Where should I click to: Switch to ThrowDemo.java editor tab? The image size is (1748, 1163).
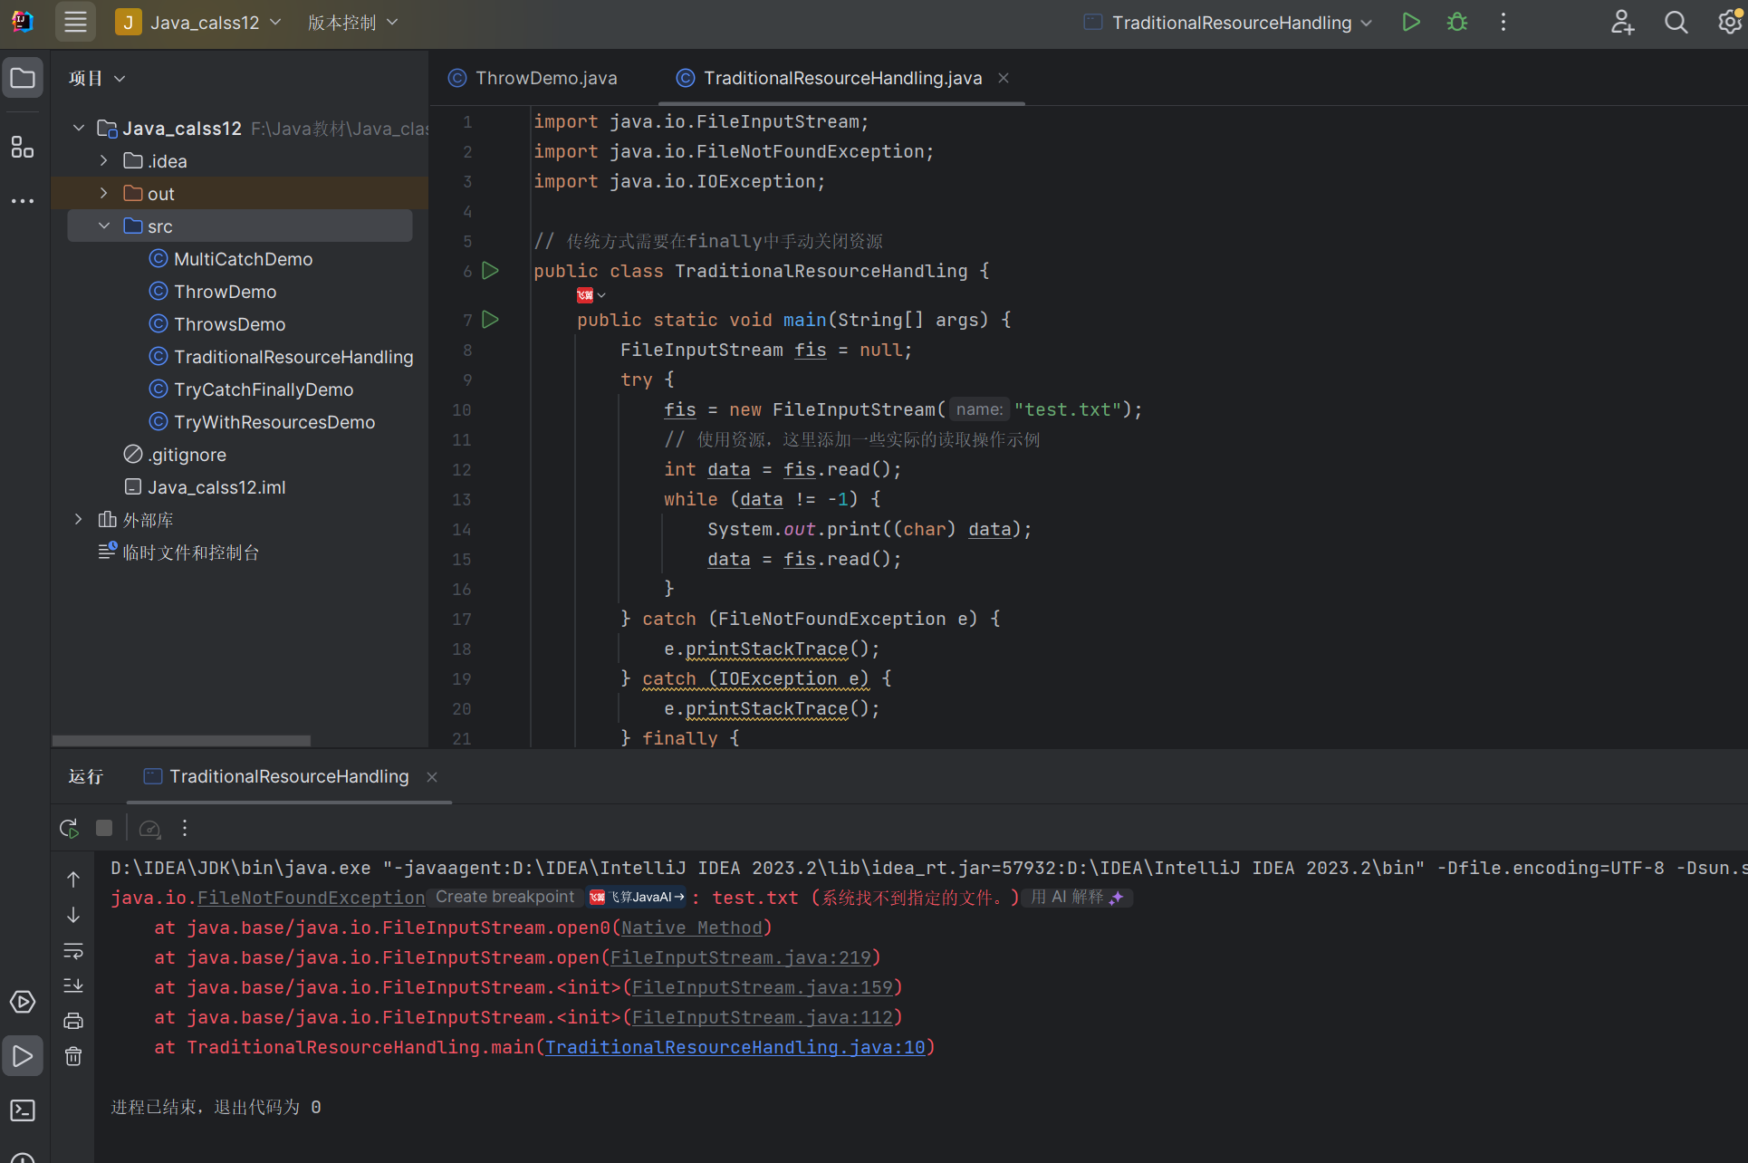coord(545,78)
